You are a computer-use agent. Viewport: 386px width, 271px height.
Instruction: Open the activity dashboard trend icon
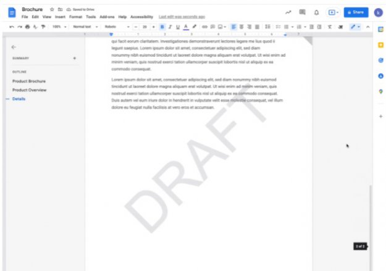tap(288, 12)
